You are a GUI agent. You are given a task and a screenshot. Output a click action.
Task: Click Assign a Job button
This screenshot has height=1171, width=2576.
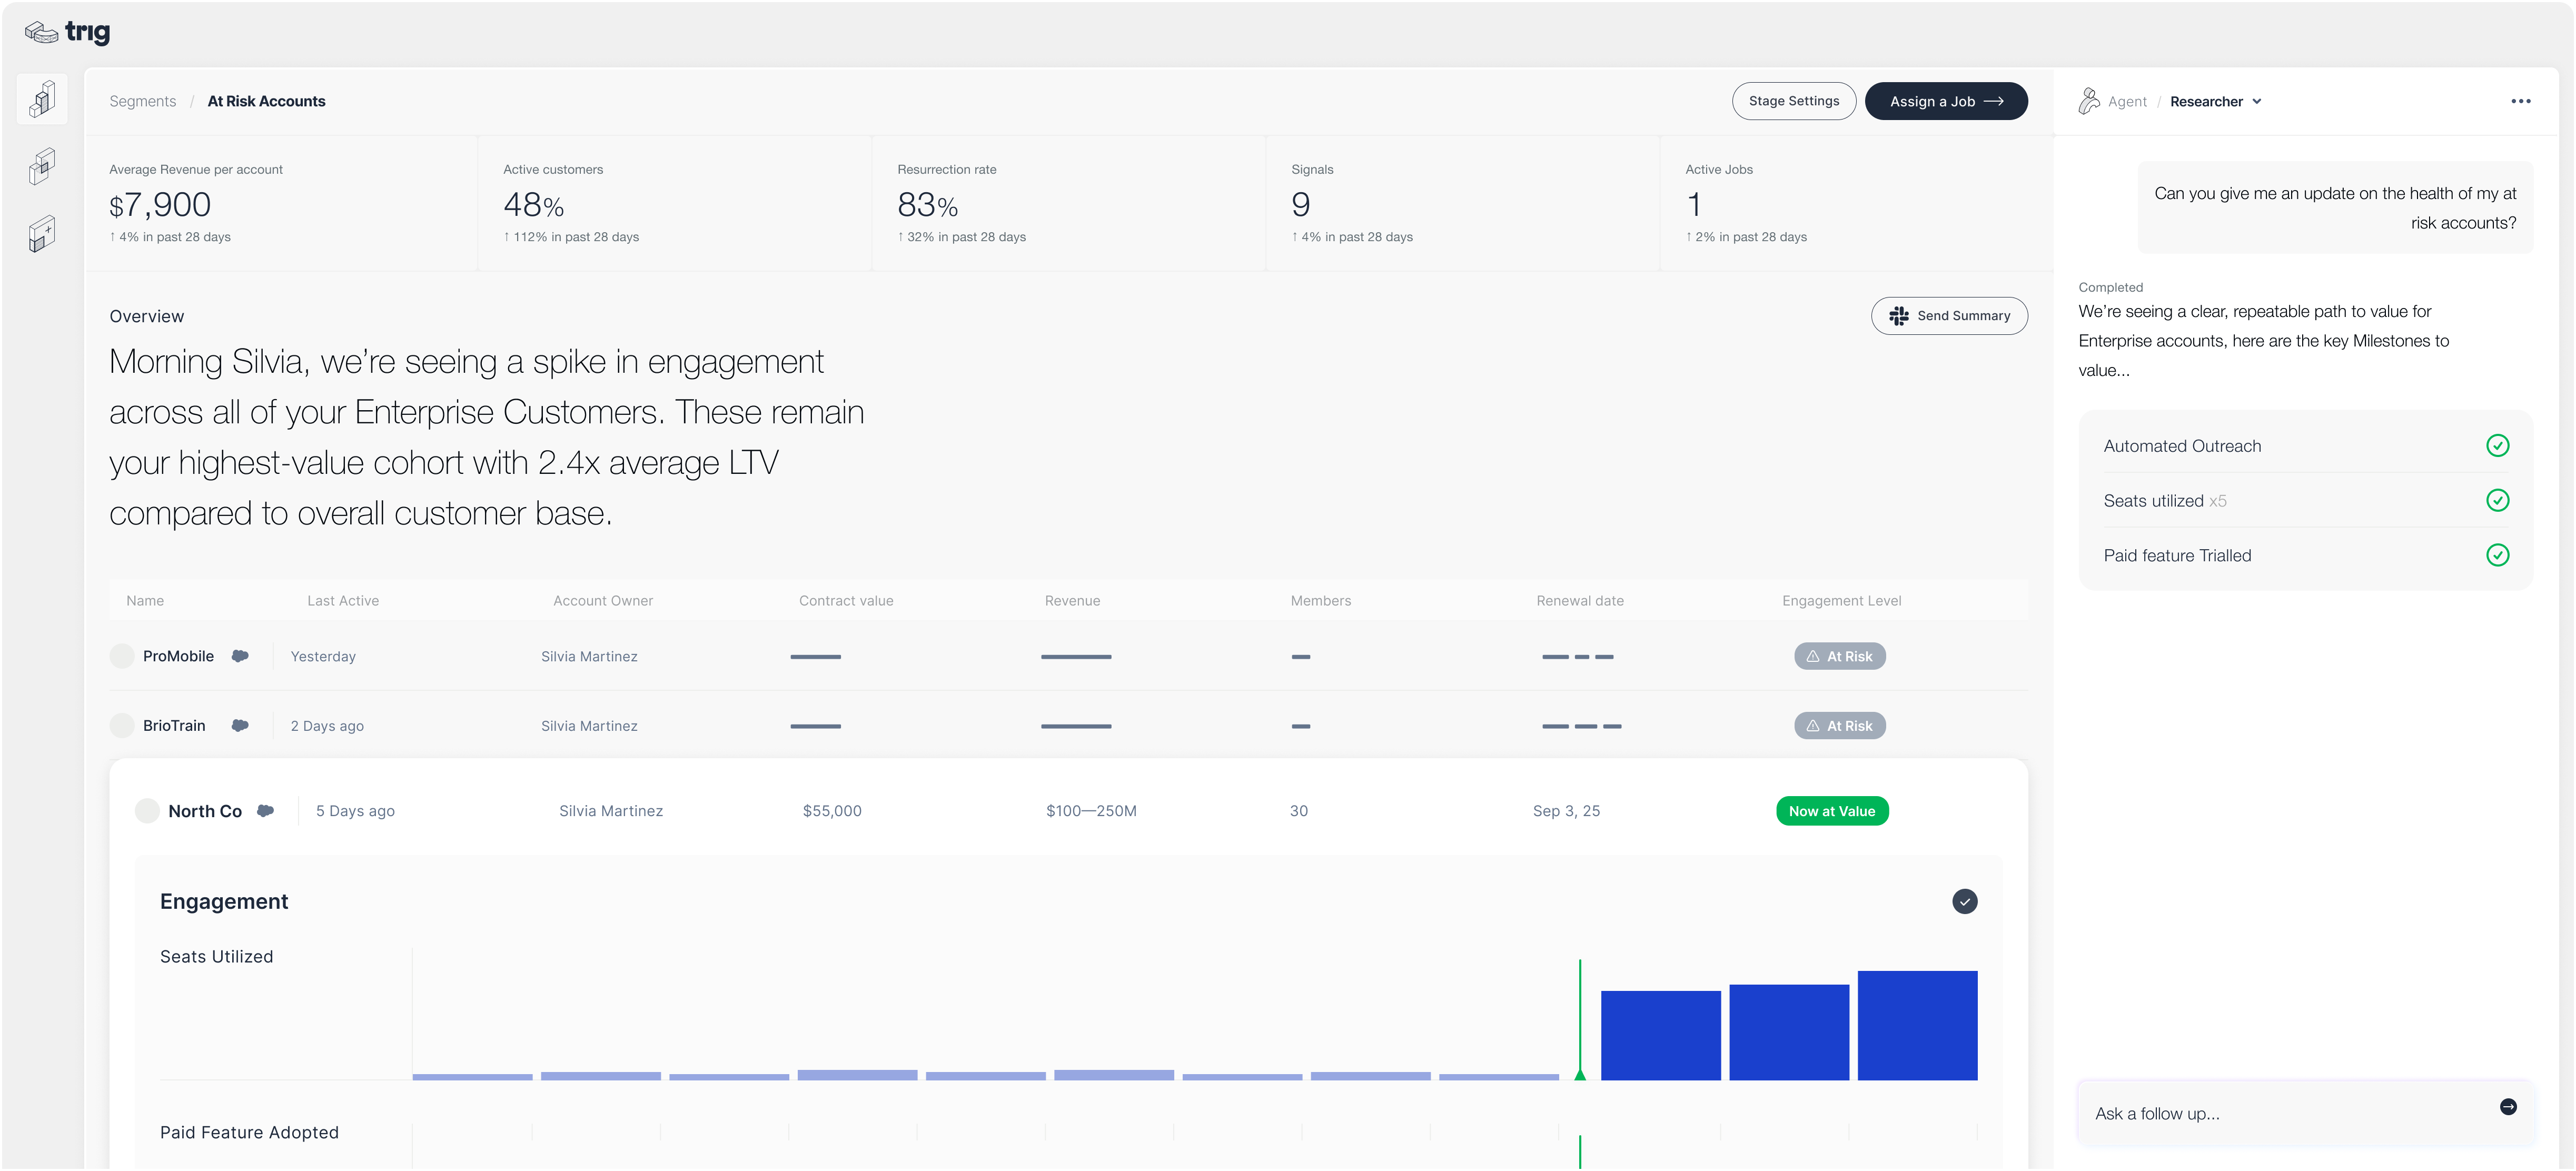(1945, 101)
